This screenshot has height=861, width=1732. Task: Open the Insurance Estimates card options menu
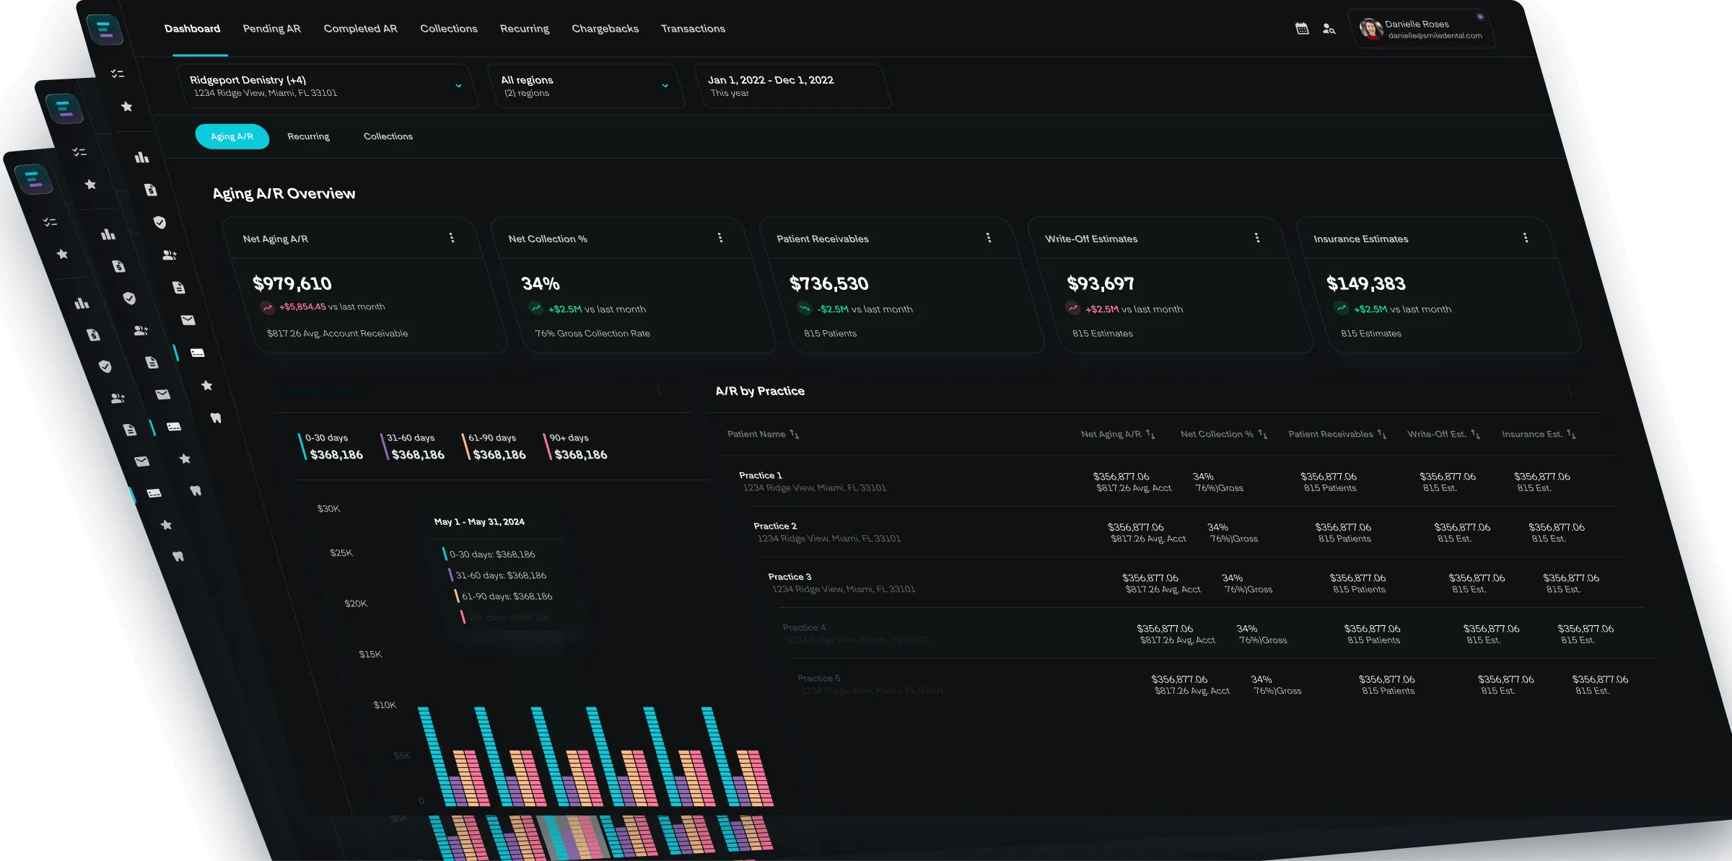(x=1526, y=238)
